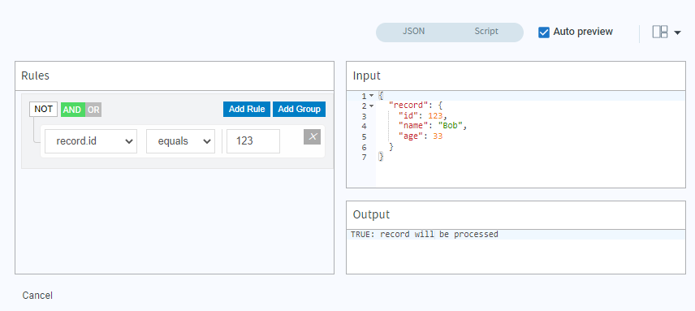
Task: Delete the record.id rule with X
Action: tap(312, 137)
